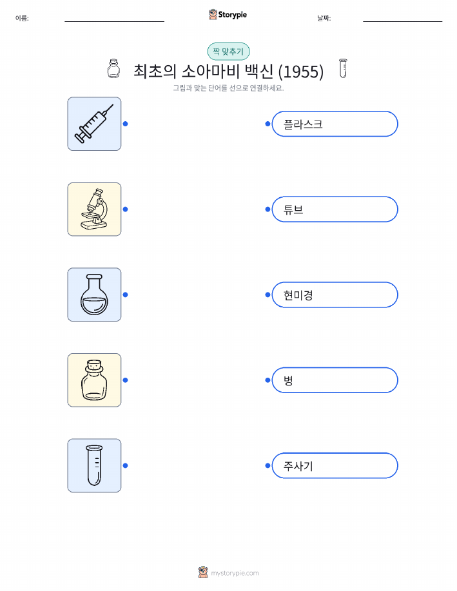
Task: Select the 플라스크 word box
Action: [x=335, y=124]
